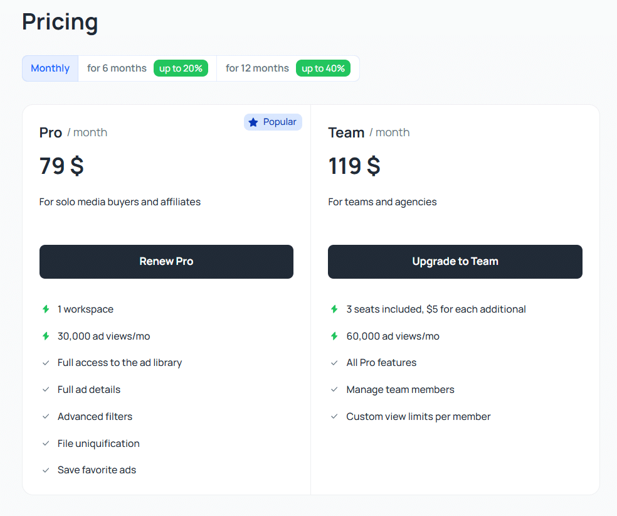Click 'Custom view limits per member' text
This screenshot has width=617, height=516.
pos(418,417)
